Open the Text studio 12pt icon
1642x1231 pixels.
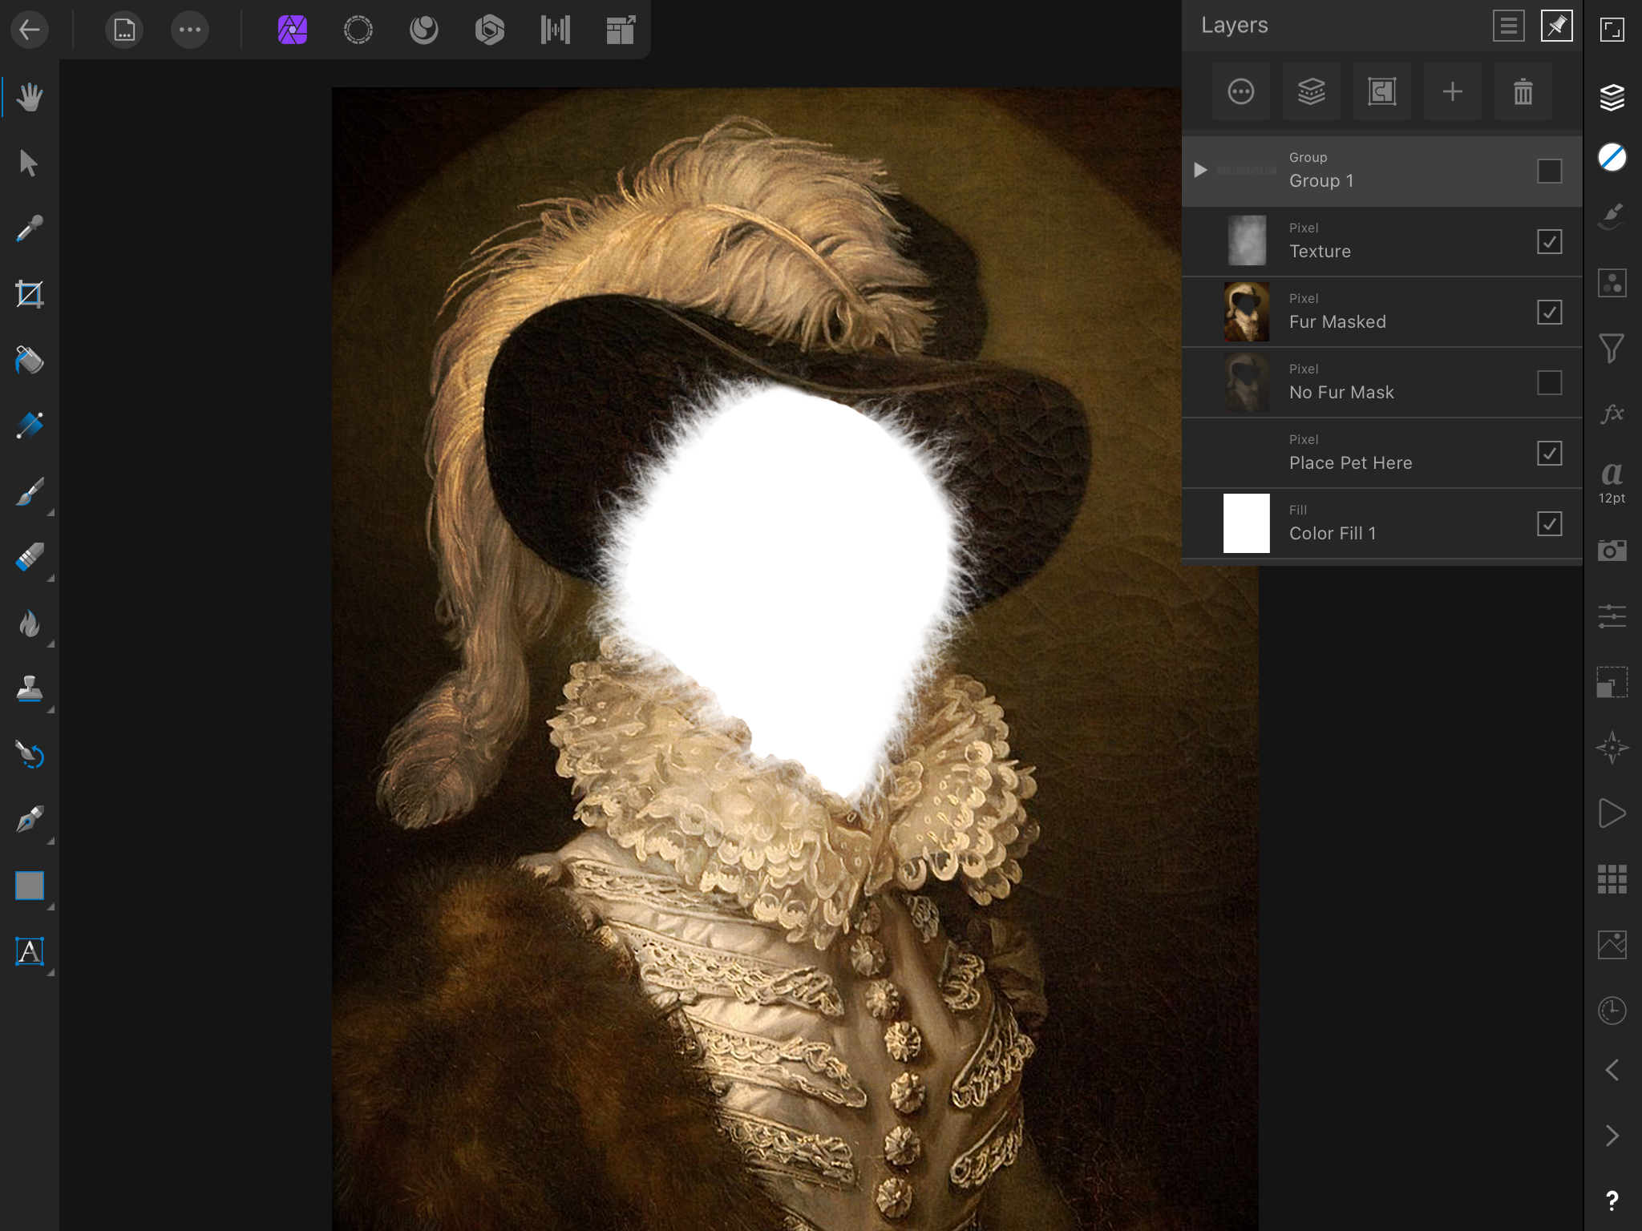pos(1612,482)
